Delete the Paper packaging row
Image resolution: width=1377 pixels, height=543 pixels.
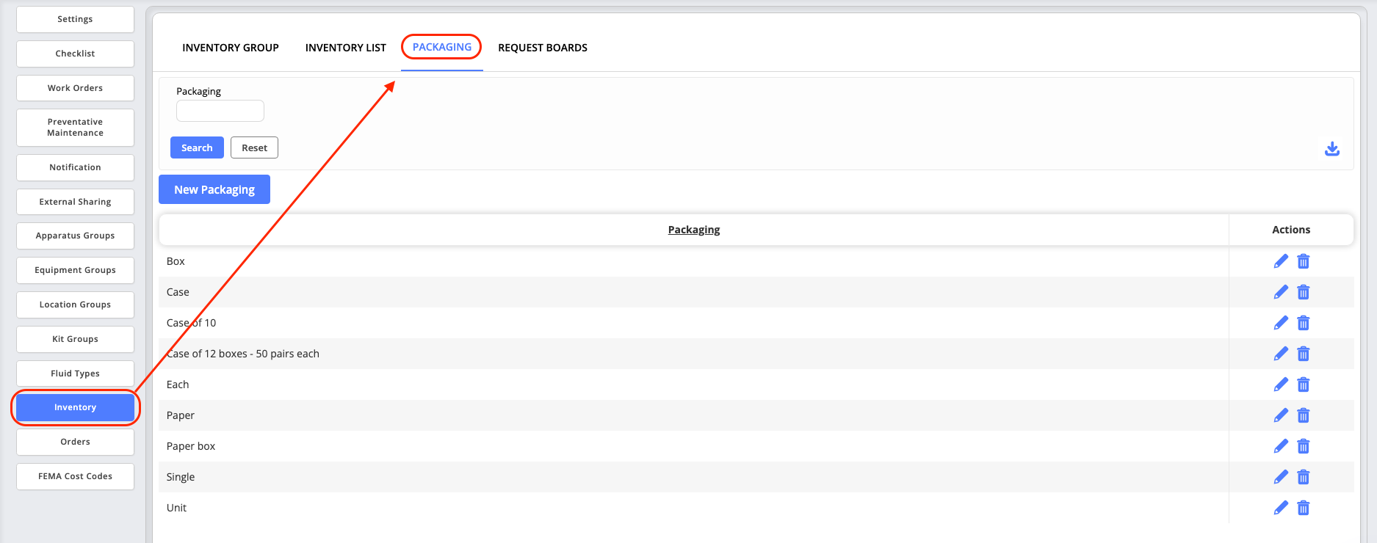pyautogui.click(x=1304, y=415)
